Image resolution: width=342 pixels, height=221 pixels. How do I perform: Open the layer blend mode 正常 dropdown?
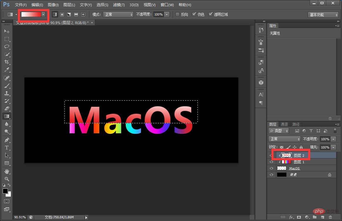tap(284, 139)
